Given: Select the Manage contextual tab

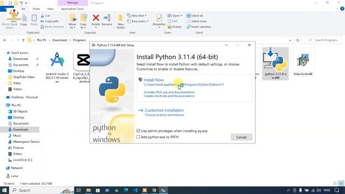Looking at the screenshot, I should (x=73, y=3).
